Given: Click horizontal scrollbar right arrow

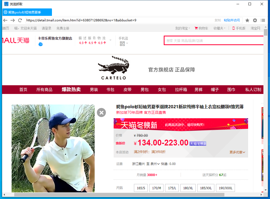Looking at the screenshot, I should coord(261,195).
